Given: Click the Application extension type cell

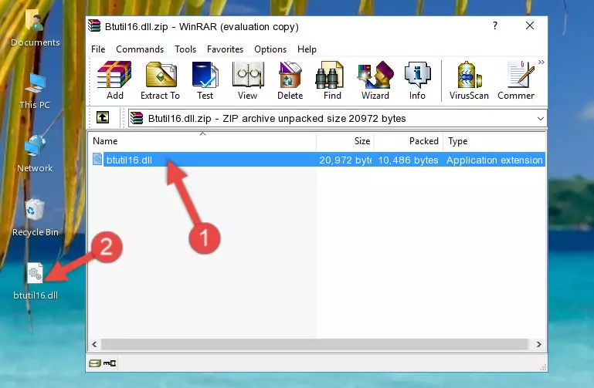Looking at the screenshot, I should [494, 160].
